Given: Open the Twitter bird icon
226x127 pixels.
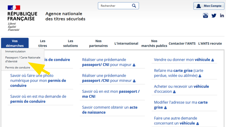Looking at the screenshot, I should pos(214,15).
